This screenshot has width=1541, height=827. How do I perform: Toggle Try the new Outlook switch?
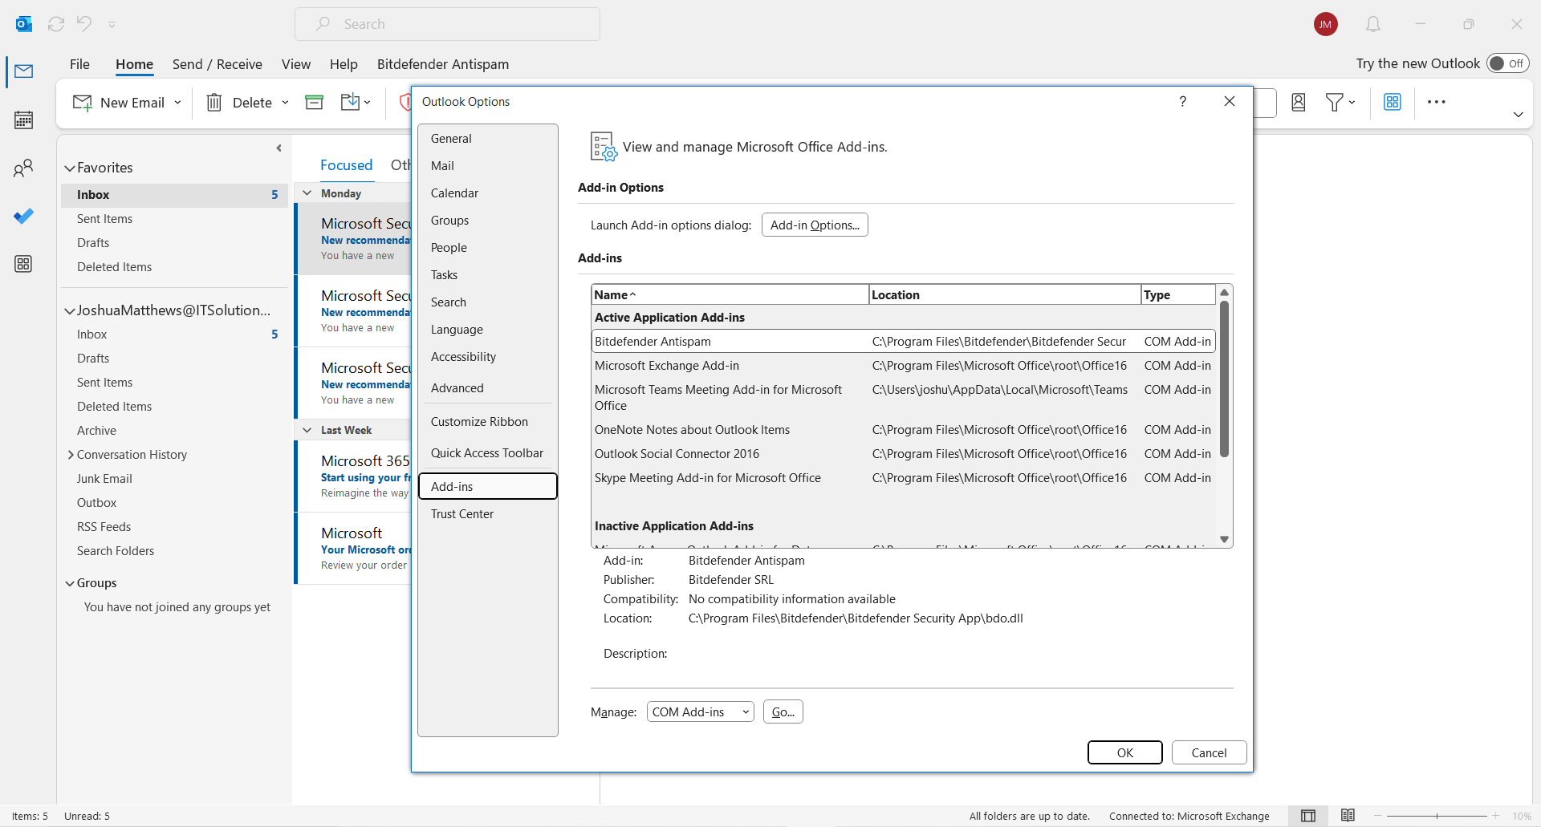1507,63
